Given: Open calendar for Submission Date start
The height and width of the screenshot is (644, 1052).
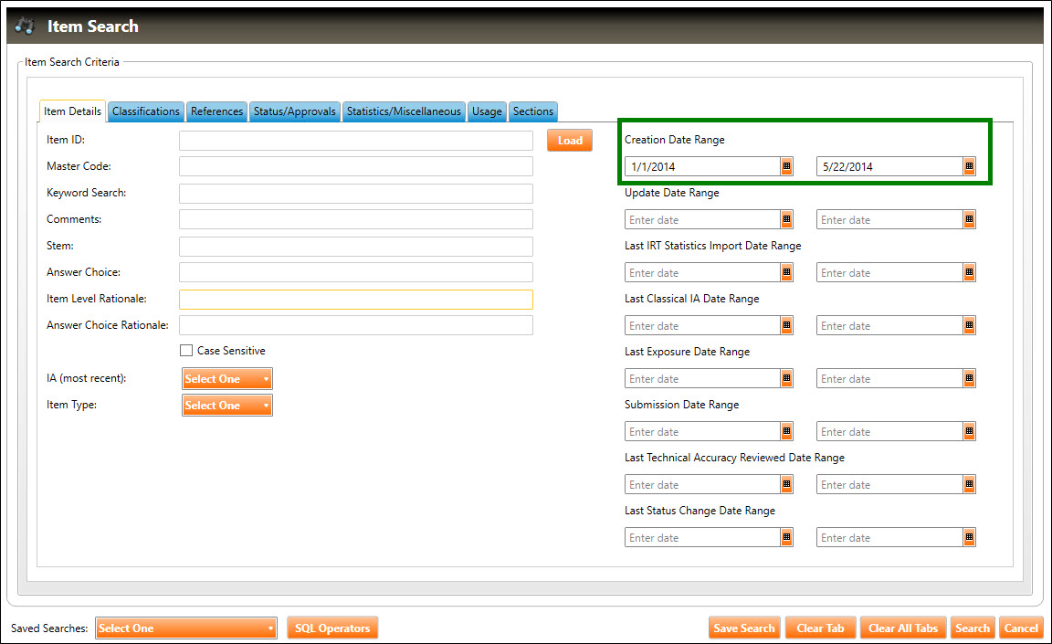Looking at the screenshot, I should tap(786, 432).
